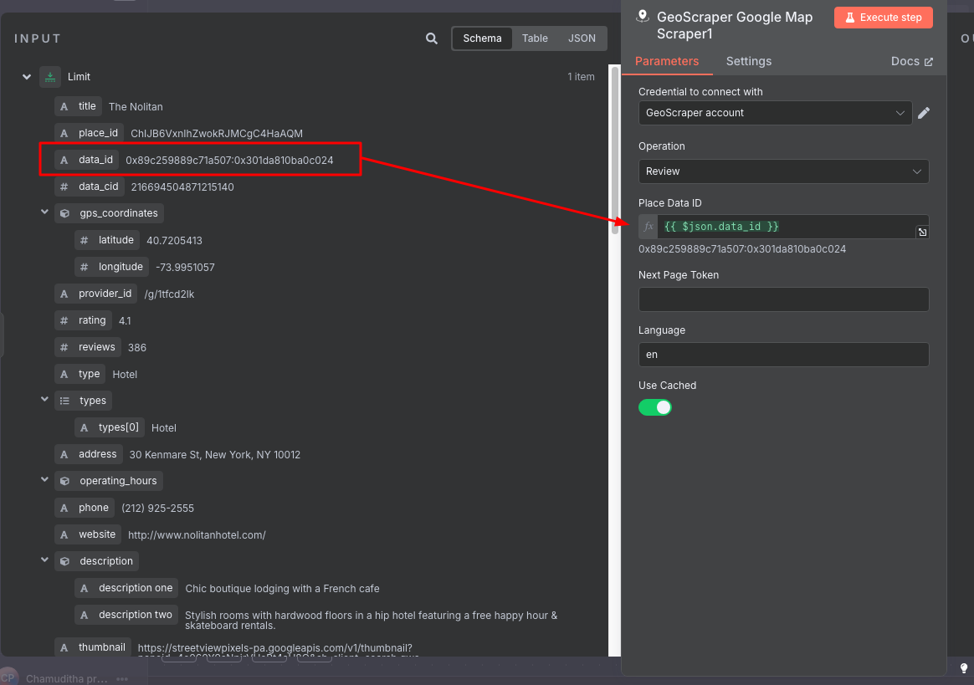
Task: Click the array list icon beside types
Action: click(x=64, y=401)
